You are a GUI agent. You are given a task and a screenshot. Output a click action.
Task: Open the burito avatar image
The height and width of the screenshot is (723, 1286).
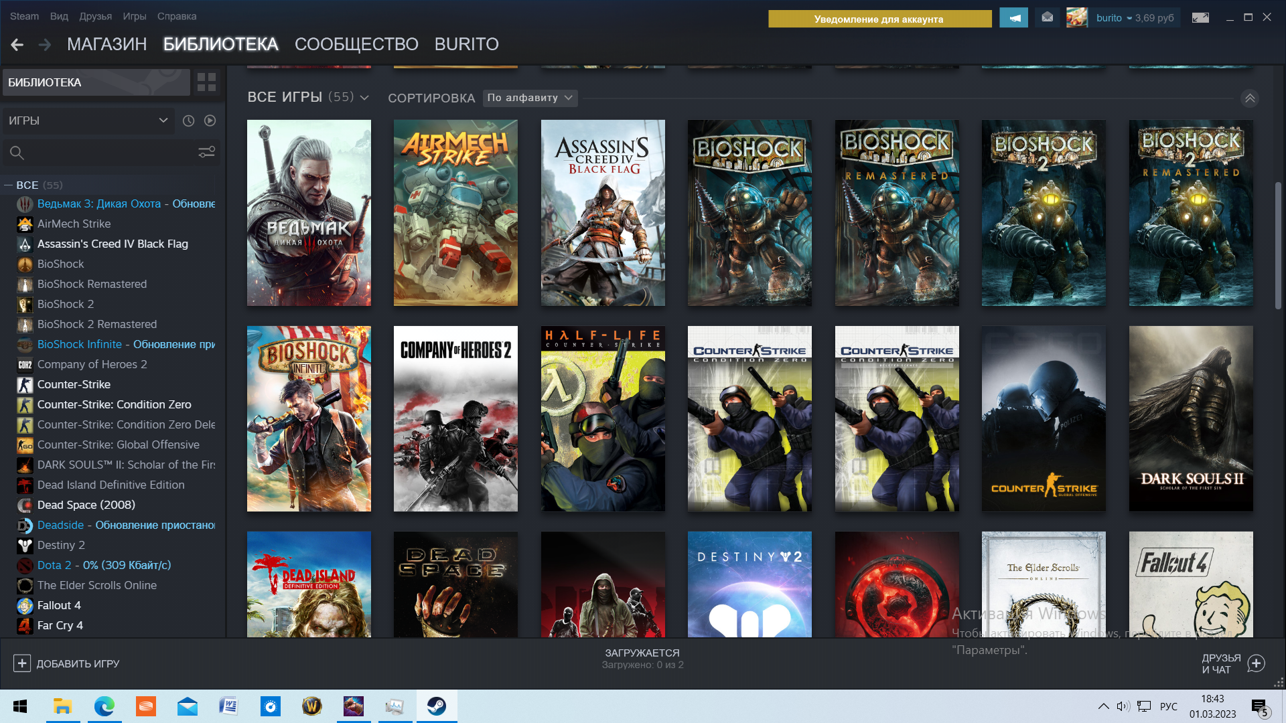coord(1077,18)
